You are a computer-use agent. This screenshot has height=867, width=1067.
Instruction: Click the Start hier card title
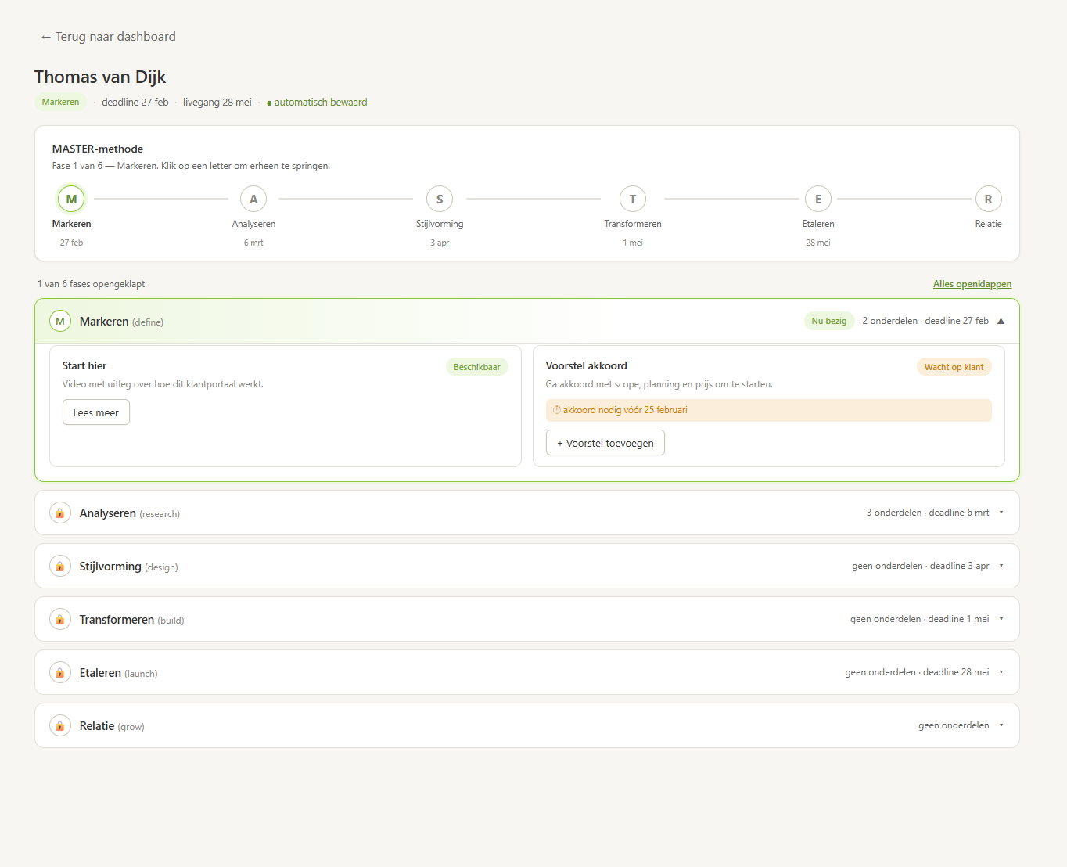pyautogui.click(x=84, y=365)
